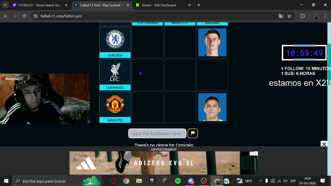This screenshot has width=331, height=186.
Task: Click the TOTTENHAM column header
Action: click(x=147, y=24)
